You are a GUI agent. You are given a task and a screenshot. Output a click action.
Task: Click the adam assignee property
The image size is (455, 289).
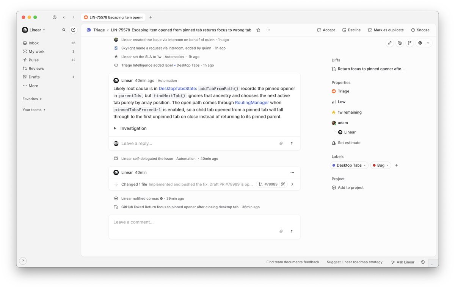pyautogui.click(x=340, y=123)
